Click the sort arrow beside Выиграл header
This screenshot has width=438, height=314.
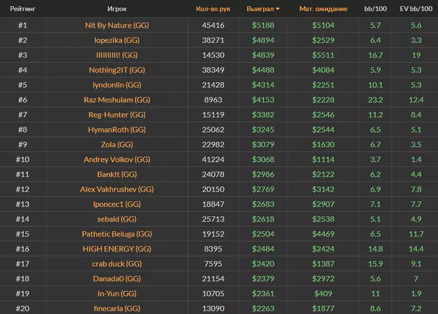point(278,9)
